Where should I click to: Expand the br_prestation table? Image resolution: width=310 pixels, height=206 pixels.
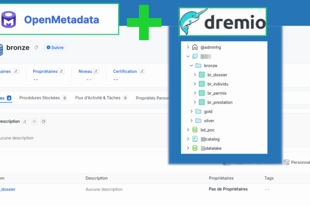[x=195, y=102]
